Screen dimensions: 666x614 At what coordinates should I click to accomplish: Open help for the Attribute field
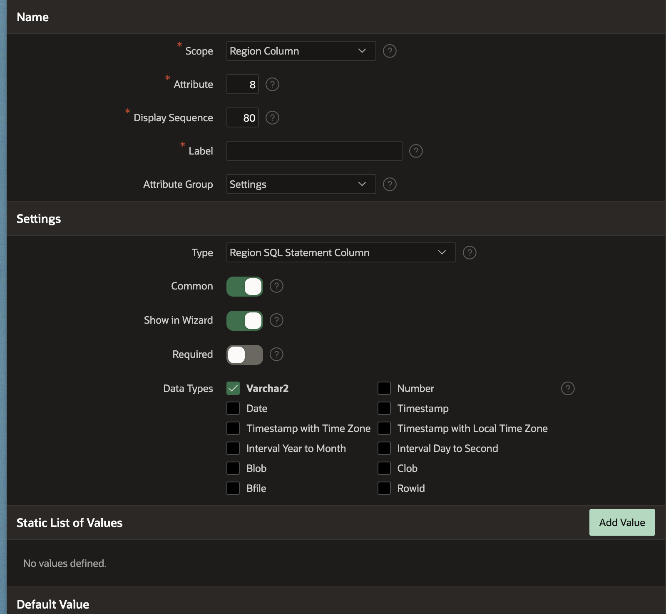[272, 84]
